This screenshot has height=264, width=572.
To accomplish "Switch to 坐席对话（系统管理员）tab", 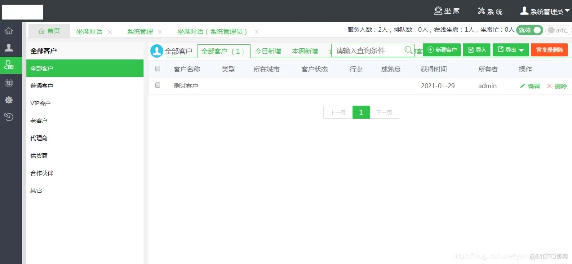I will click(x=213, y=32).
